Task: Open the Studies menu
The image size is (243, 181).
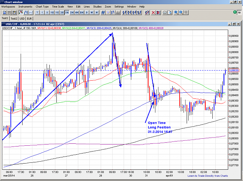Action: coord(97,7)
